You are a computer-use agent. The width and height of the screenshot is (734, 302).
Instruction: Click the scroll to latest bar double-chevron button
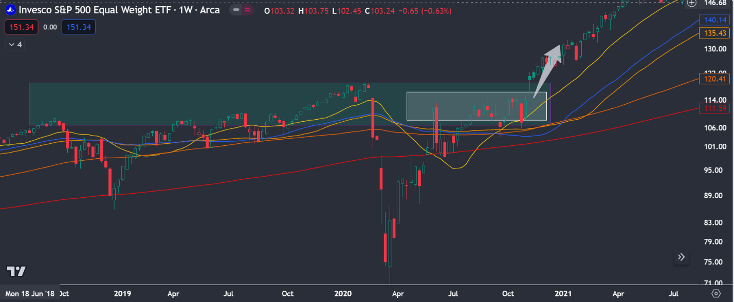682,257
